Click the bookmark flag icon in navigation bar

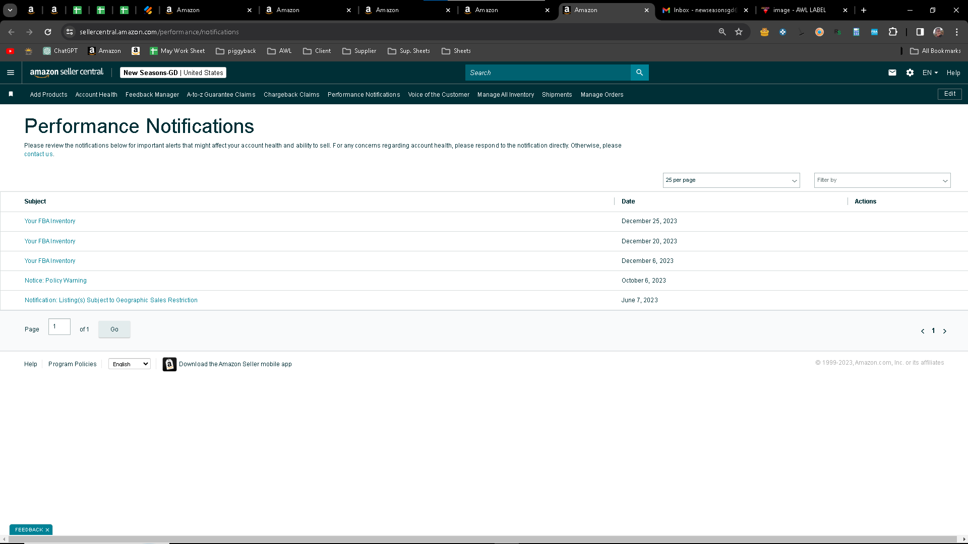[11, 94]
